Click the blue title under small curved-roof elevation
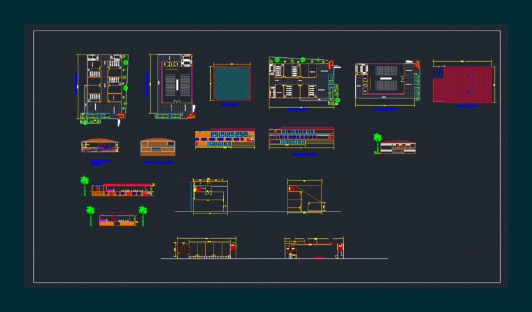 100,162
